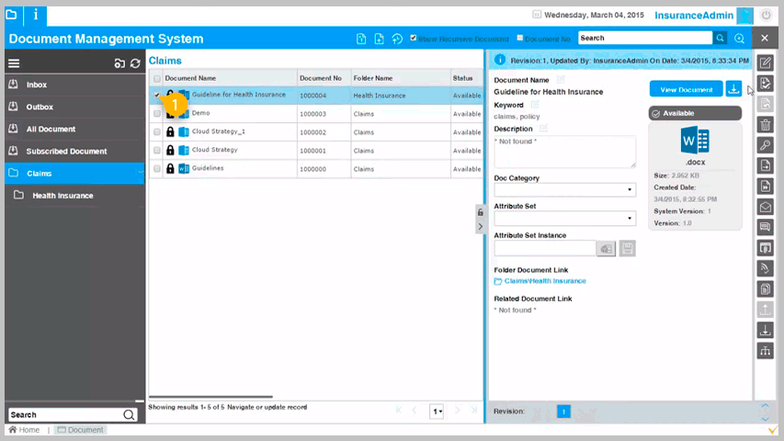Screen dimensions: 784x441
Task: Click the power logout icon
Action: click(x=766, y=16)
